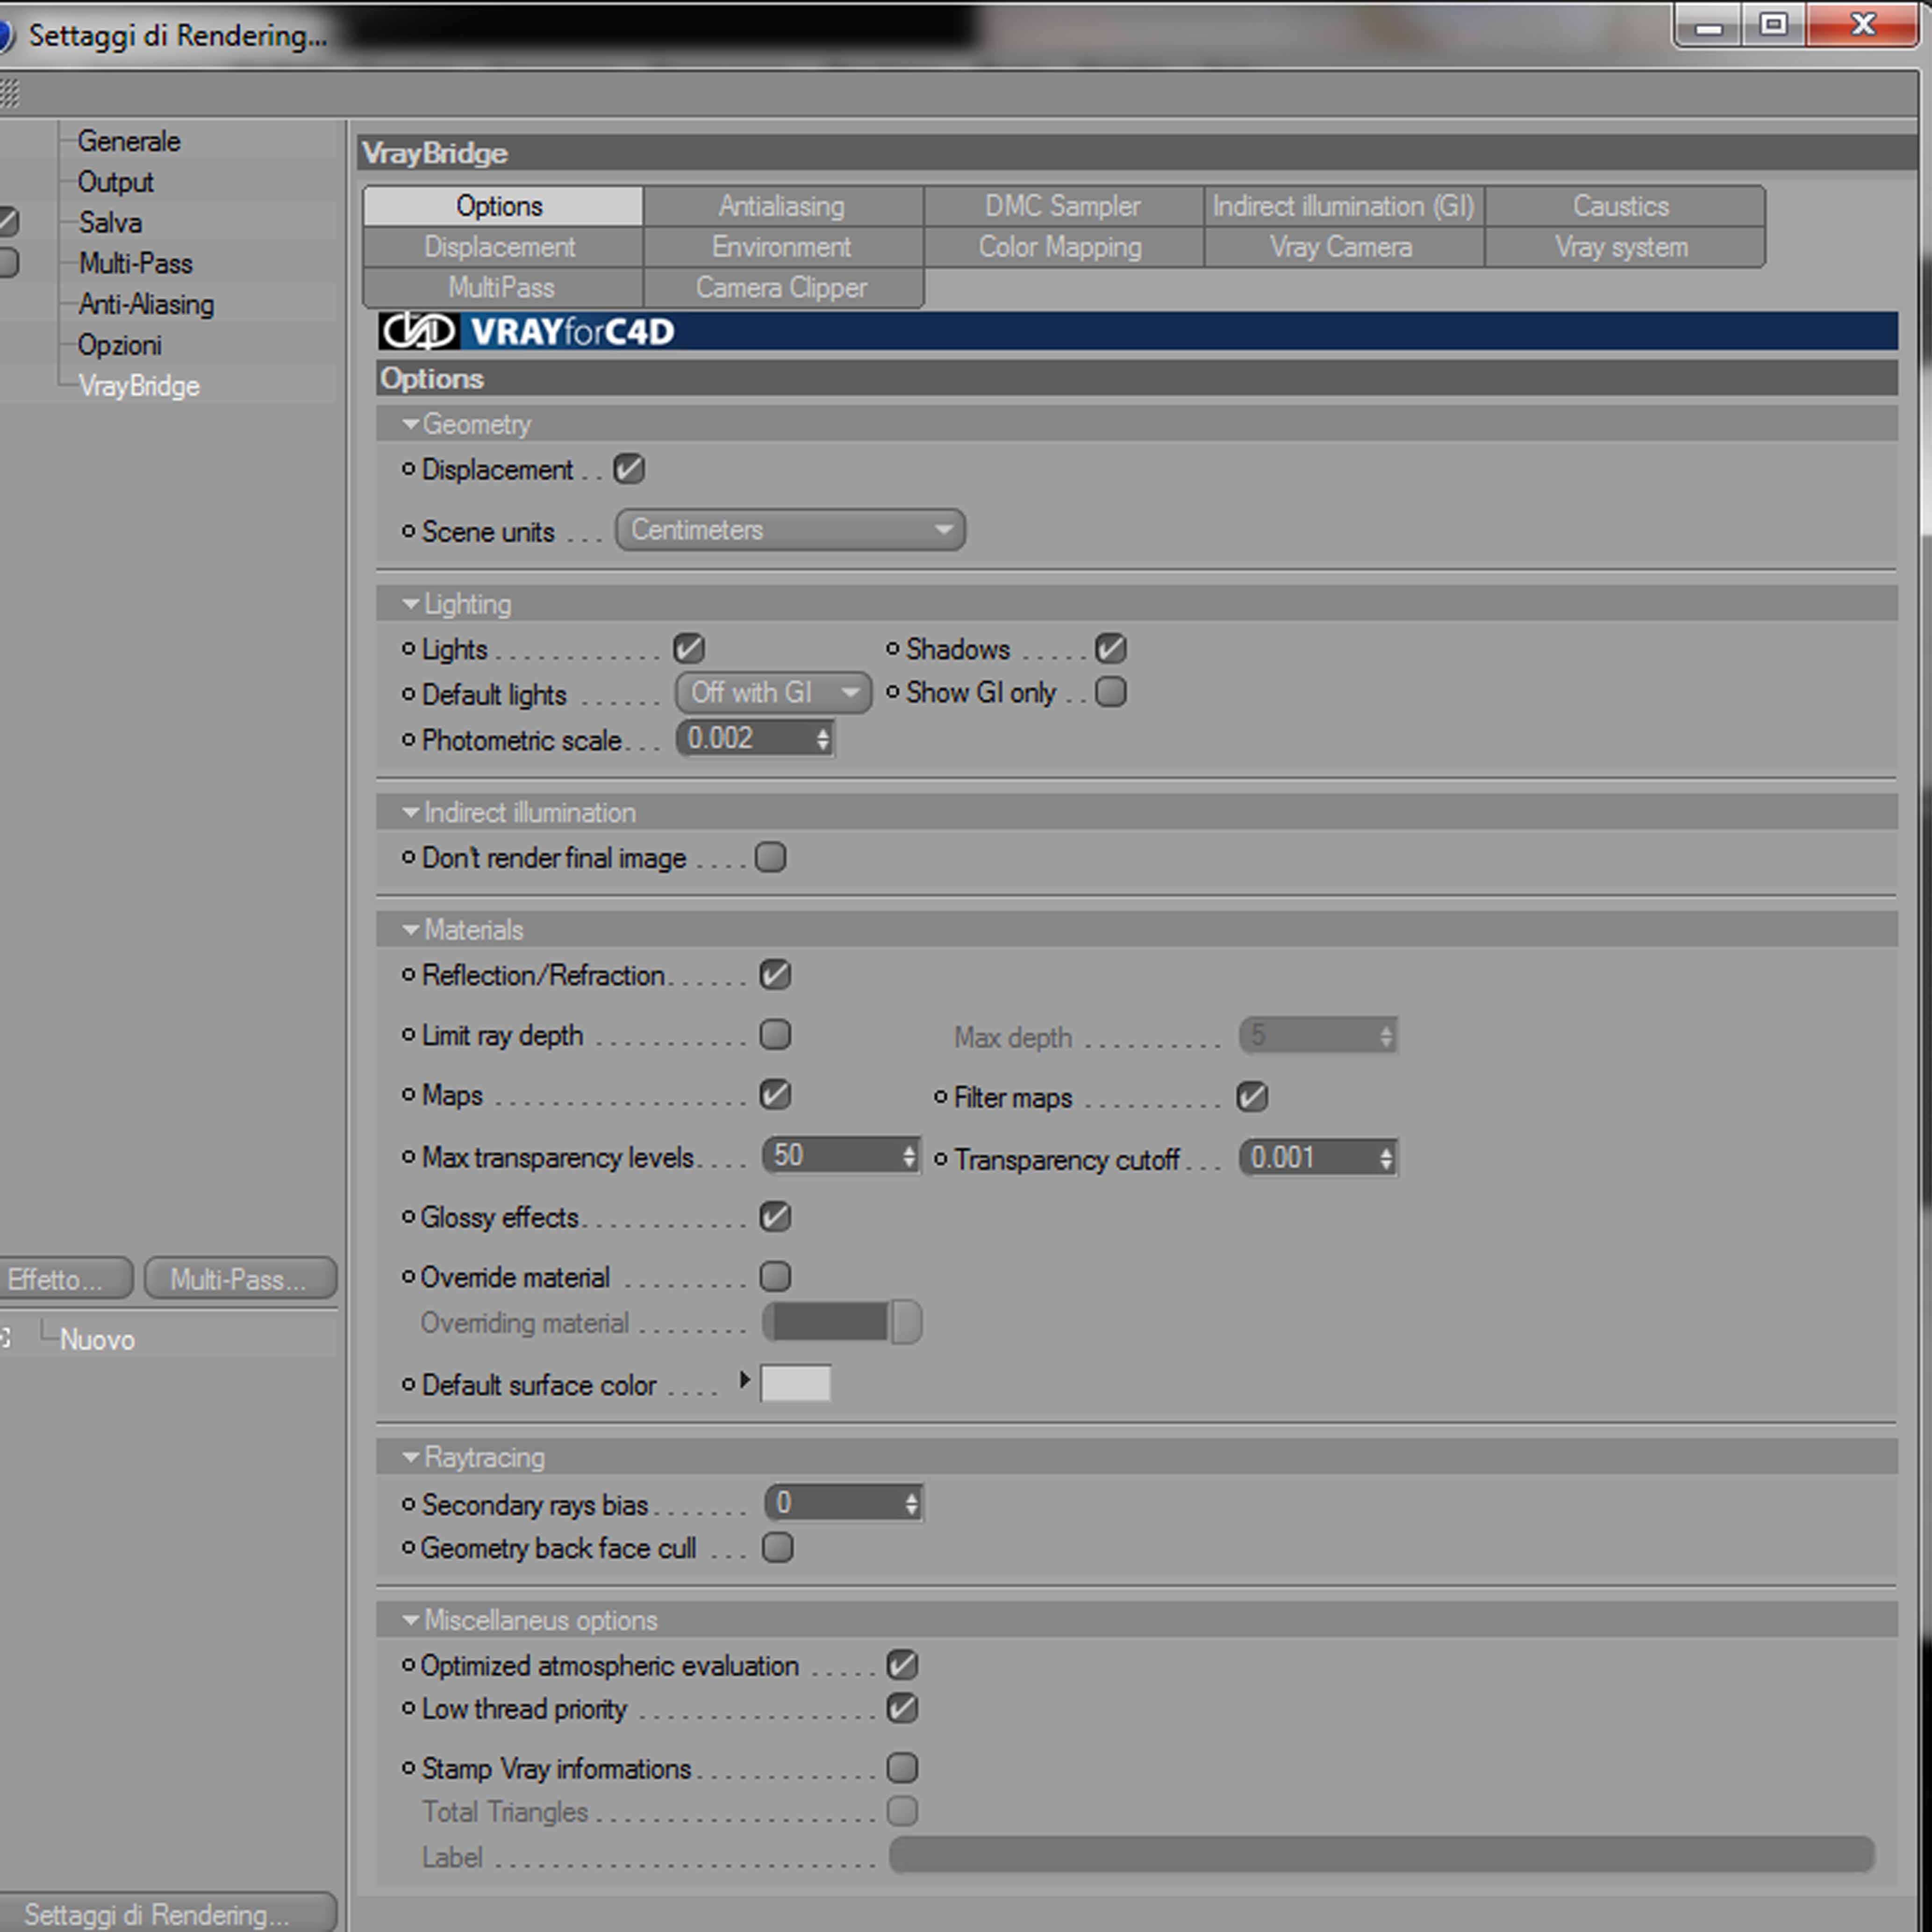This screenshot has height=1932, width=1932.
Task: Open the Default lights dropdown
Action: [x=773, y=693]
